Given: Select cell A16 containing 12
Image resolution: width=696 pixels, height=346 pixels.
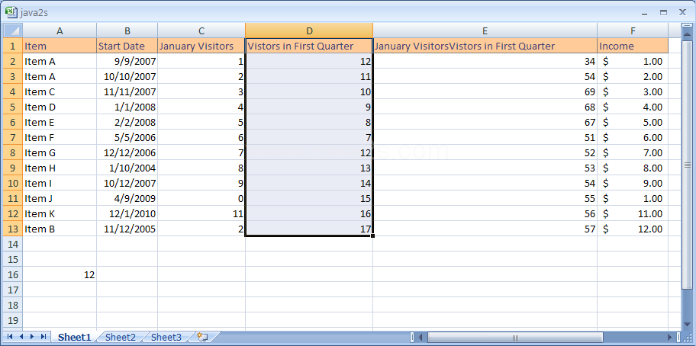Looking at the screenshot, I should coord(60,274).
